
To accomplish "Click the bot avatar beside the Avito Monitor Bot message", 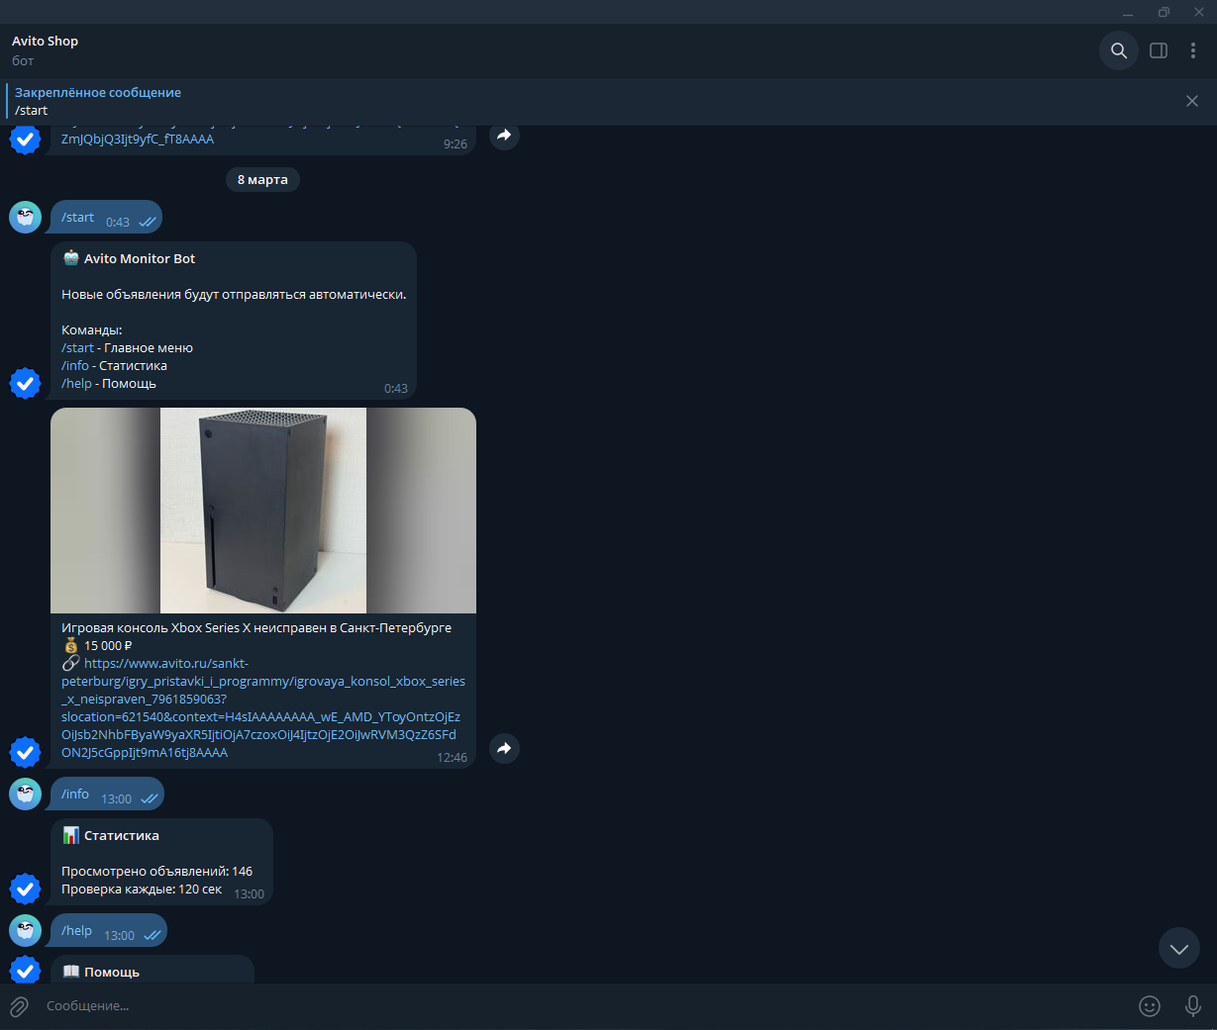I will coord(25,383).
